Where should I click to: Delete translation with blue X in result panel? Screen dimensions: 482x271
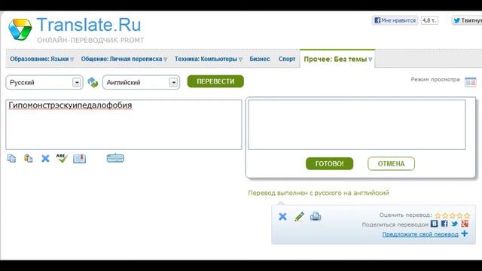282,217
